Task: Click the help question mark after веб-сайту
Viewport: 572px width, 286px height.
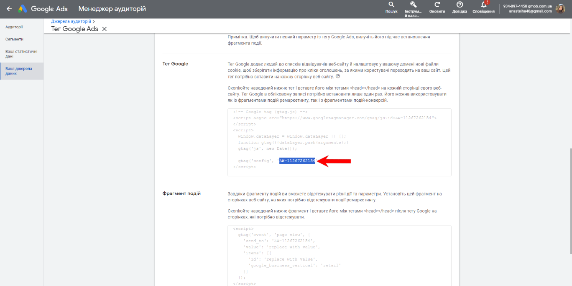Action: (x=338, y=76)
